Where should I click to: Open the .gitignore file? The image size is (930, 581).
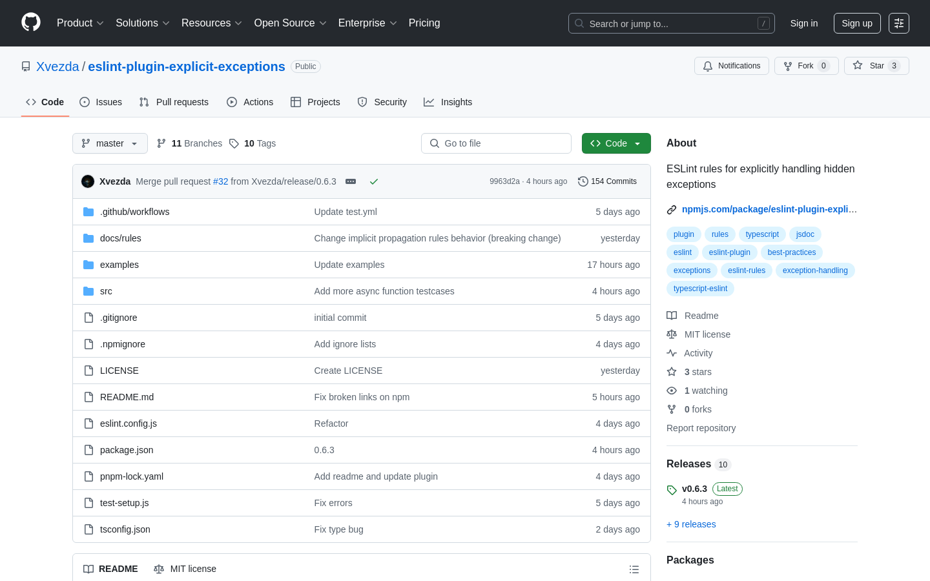click(x=119, y=318)
